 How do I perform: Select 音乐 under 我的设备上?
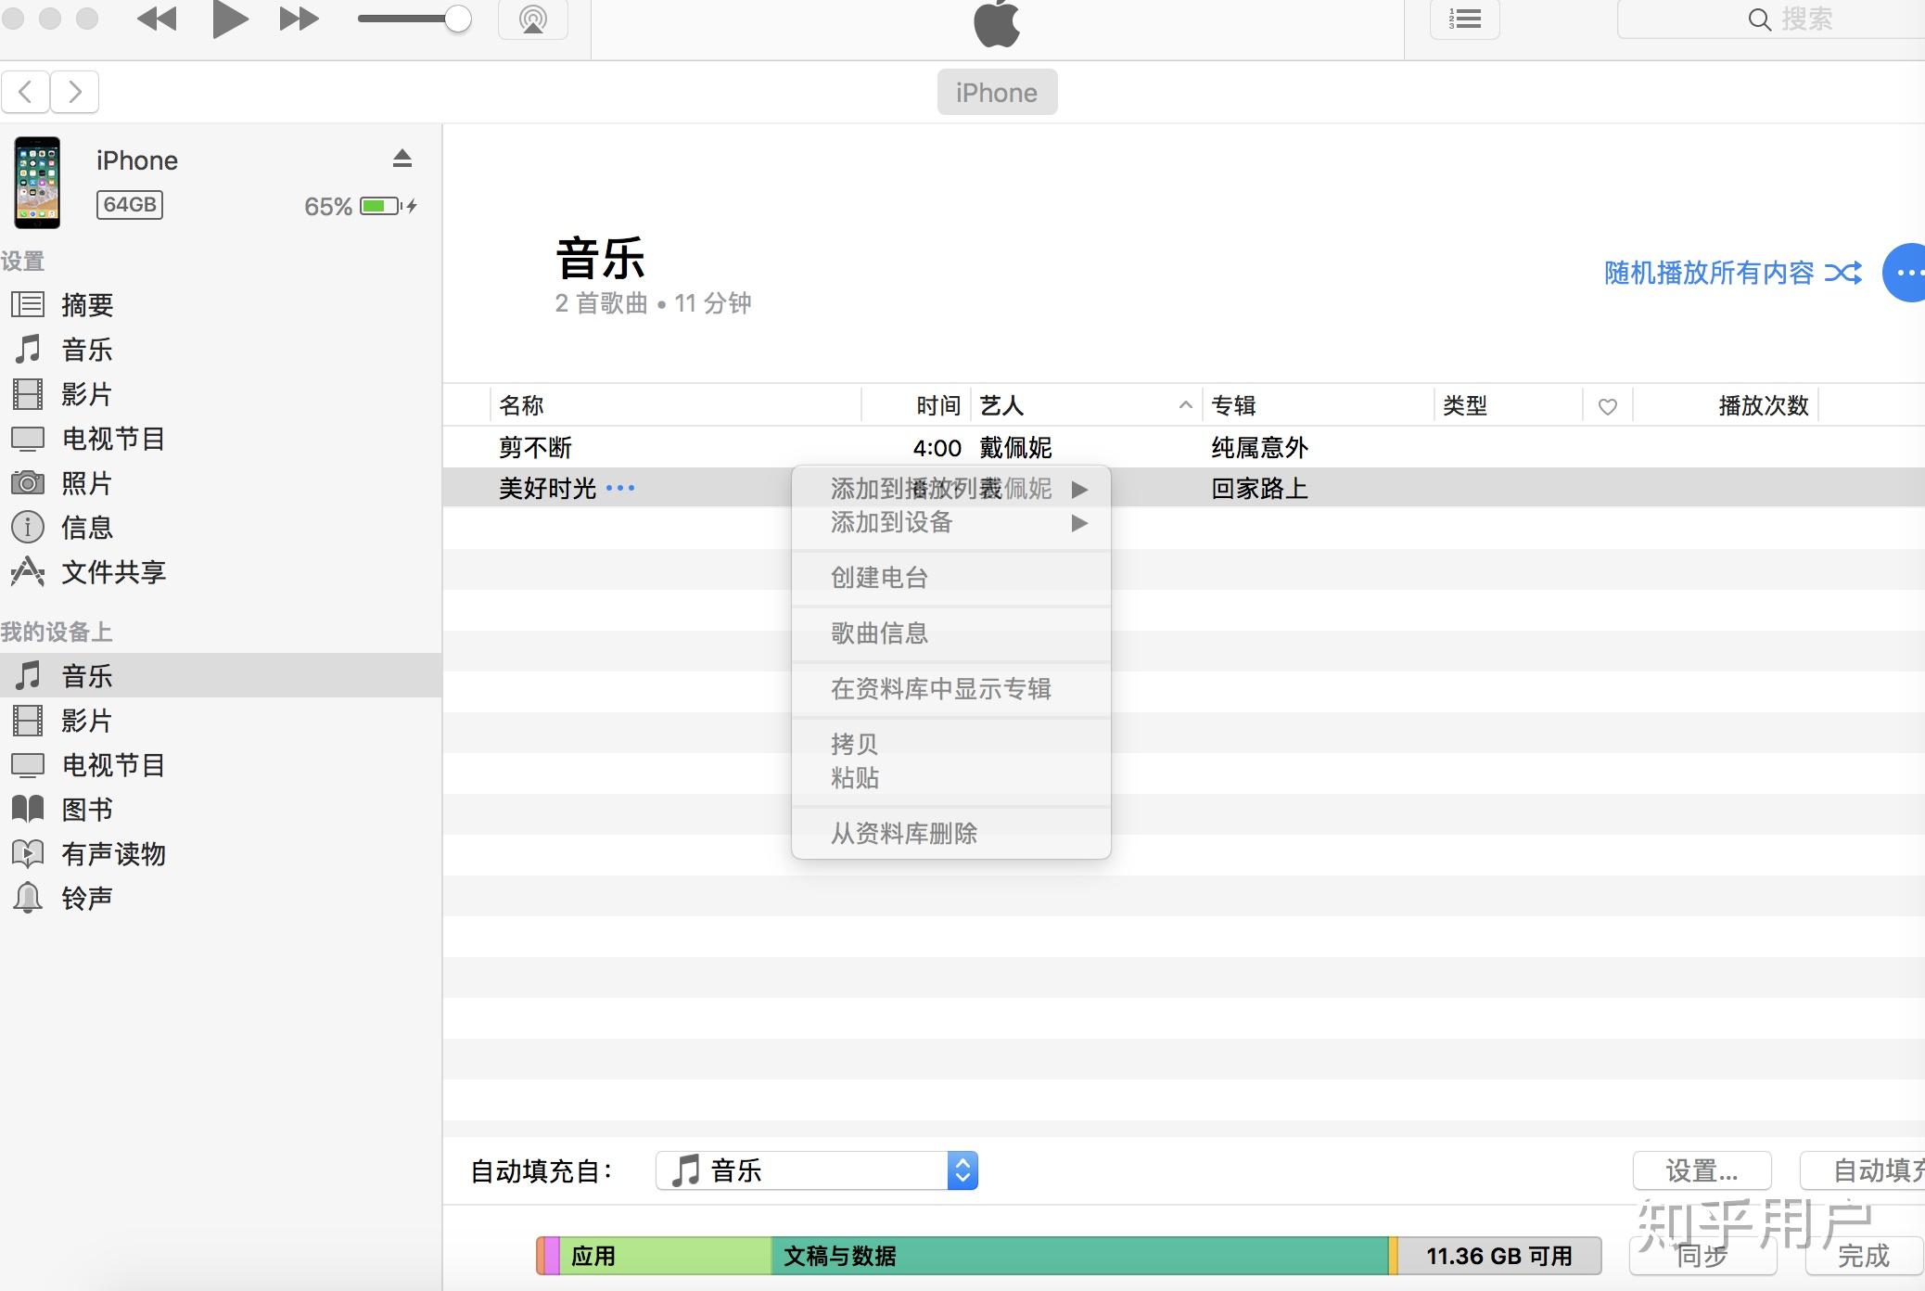221,675
